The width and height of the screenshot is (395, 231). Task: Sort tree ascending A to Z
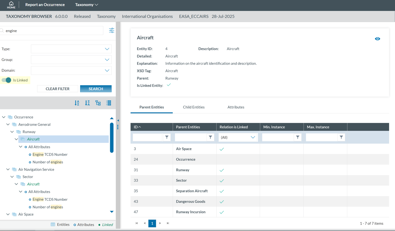(77, 103)
